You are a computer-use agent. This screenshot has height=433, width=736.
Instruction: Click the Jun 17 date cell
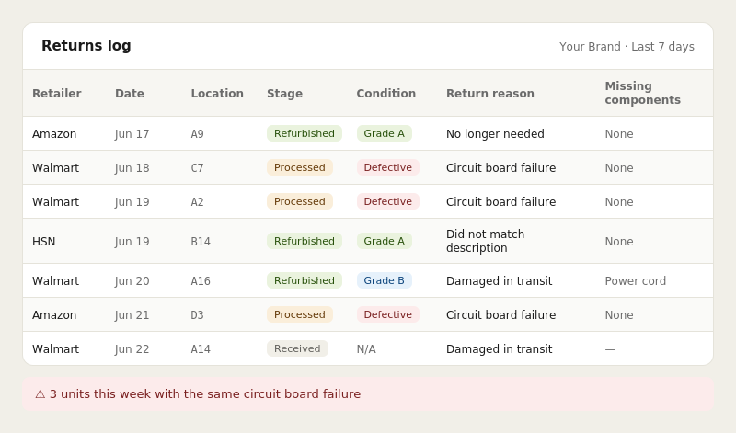[x=132, y=133]
